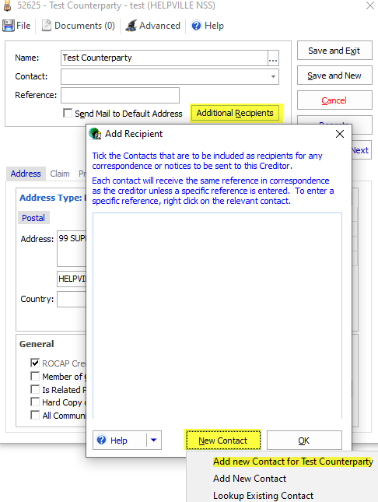
Task: Click the ellipsis button beside Name field
Action: click(273, 58)
